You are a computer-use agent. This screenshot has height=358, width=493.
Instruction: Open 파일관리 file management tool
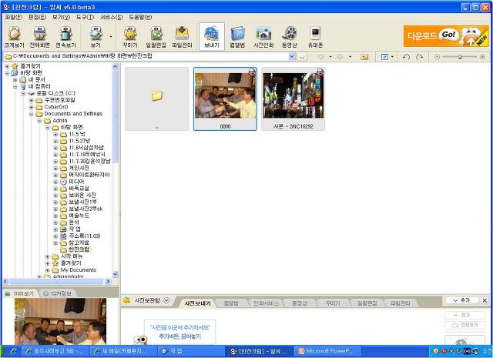pos(182,37)
